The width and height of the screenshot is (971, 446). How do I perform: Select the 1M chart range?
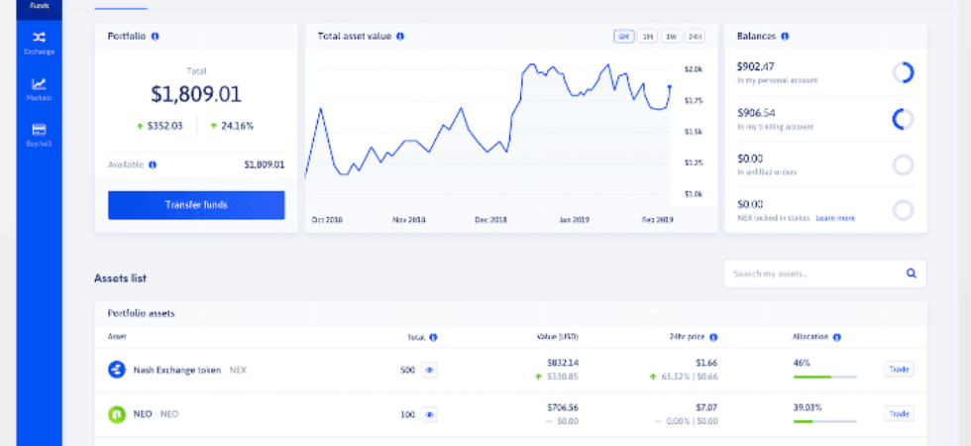(x=648, y=37)
